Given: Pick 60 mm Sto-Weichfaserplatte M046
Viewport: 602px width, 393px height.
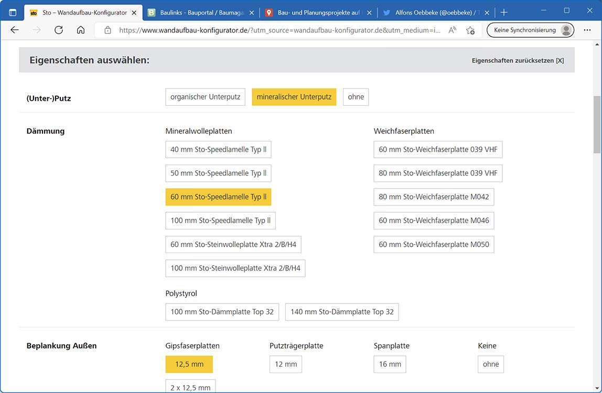Looking at the screenshot, I should [434, 221].
